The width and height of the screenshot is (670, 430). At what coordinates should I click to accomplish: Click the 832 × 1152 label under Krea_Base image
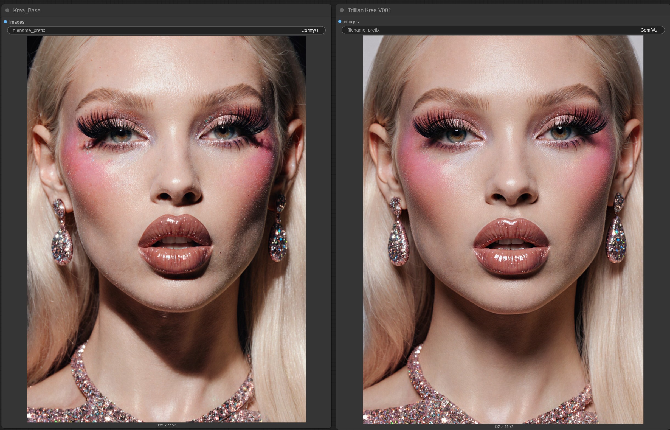pyautogui.click(x=166, y=425)
